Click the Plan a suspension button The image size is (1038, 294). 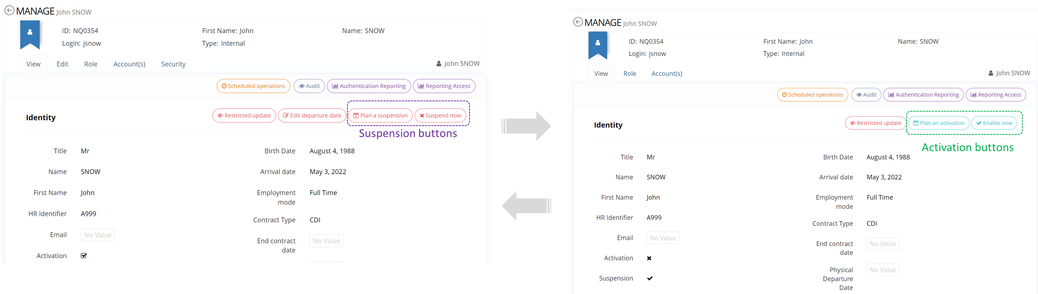tap(380, 116)
